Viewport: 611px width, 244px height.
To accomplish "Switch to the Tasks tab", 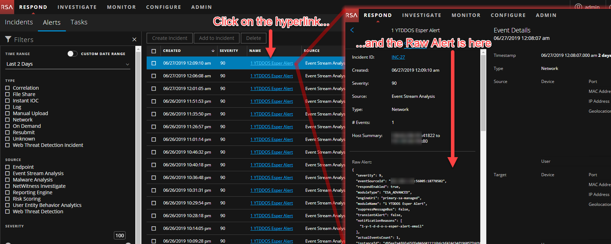I will [79, 22].
